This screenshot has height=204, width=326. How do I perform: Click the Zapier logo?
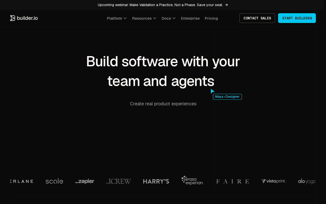pos(85,181)
